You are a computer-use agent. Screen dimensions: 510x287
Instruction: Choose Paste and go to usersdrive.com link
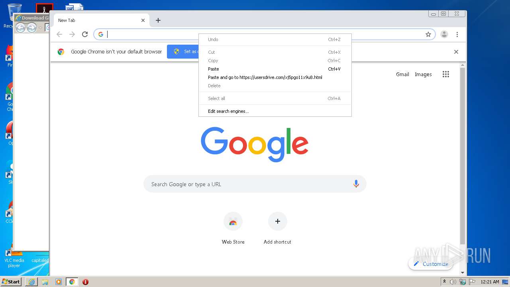(275, 77)
